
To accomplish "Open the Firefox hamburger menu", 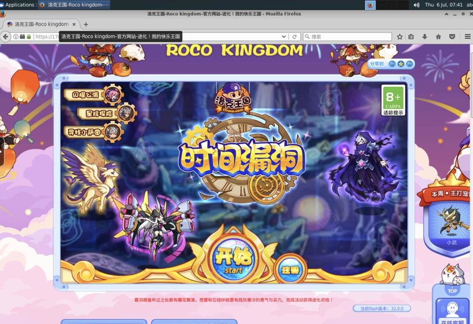I will (x=467, y=37).
